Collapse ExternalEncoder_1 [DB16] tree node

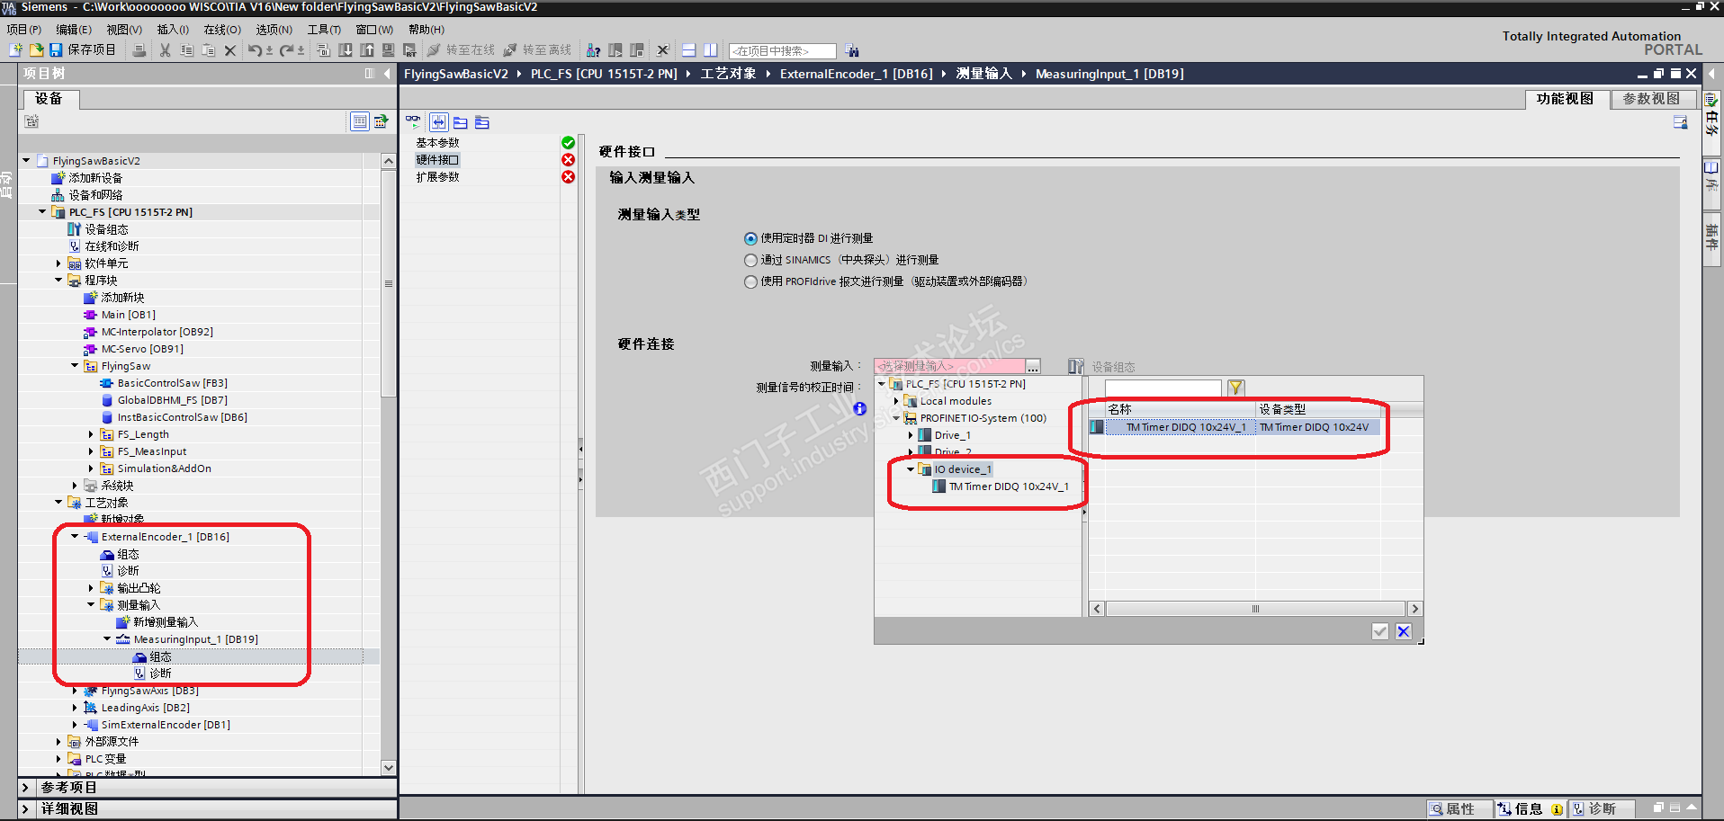click(75, 537)
